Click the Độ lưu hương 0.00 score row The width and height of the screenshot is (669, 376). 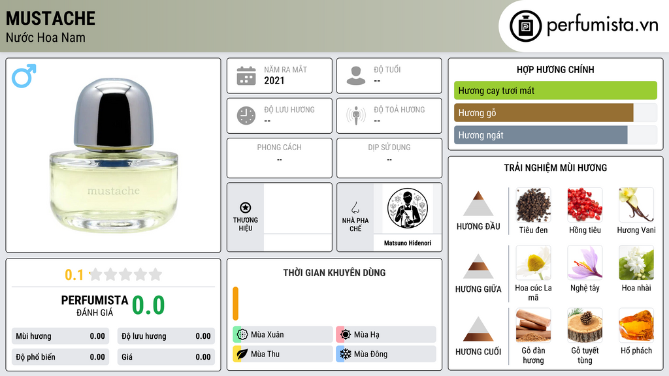166,336
